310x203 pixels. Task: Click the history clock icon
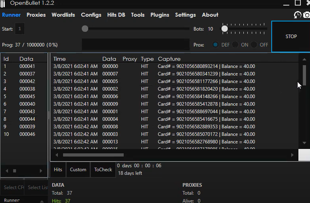coord(297,15)
